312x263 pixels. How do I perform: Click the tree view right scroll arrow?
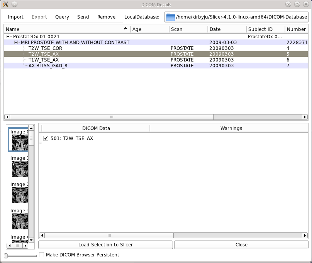(305, 117)
